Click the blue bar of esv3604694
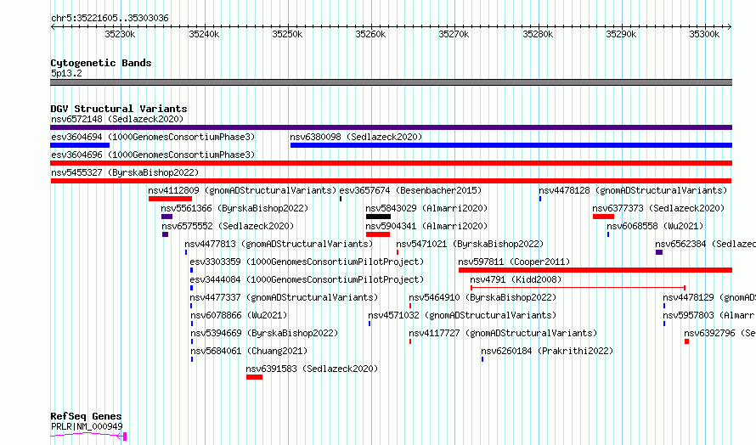 pyautogui.click(x=80, y=145)
